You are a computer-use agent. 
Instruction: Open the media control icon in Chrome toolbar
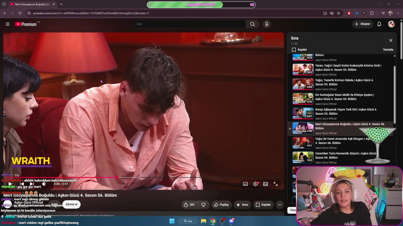point(383,13)
